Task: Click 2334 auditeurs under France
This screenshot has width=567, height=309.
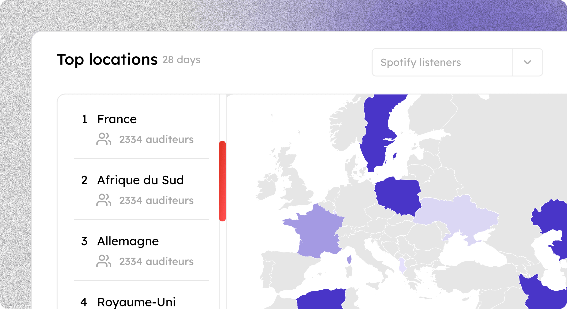Action: 156,140
